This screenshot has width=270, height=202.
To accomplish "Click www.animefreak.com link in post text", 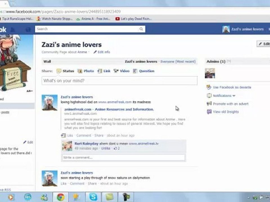I will [x=115, y=102].
